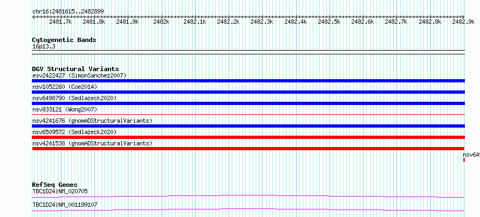Click the RefSeq Genes track title
Viewport: 480px width, 217px height.
click(55, 185)
